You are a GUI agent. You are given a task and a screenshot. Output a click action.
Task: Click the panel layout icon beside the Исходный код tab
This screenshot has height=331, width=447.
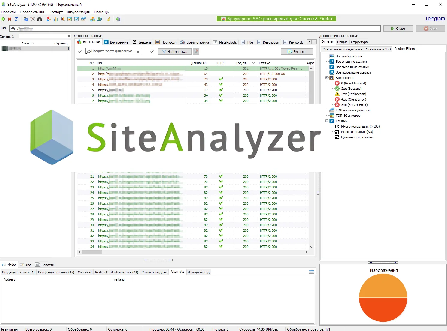[311, 272]
